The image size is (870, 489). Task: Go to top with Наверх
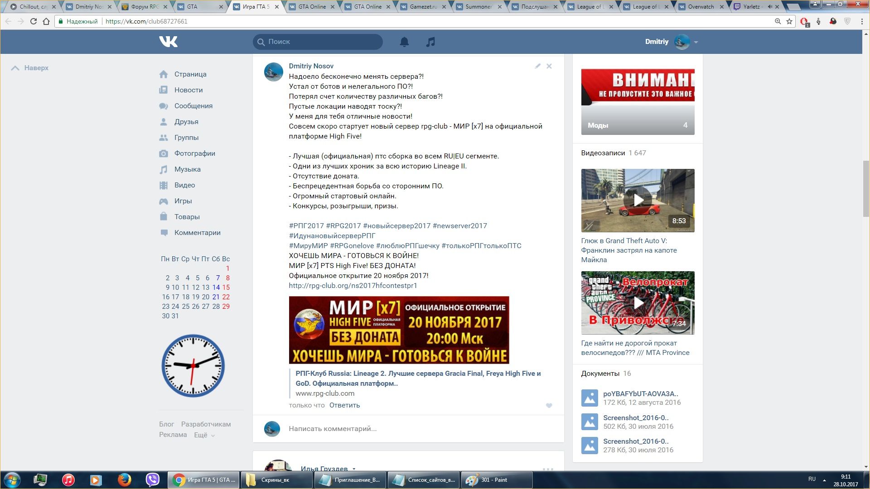point(30,68)
